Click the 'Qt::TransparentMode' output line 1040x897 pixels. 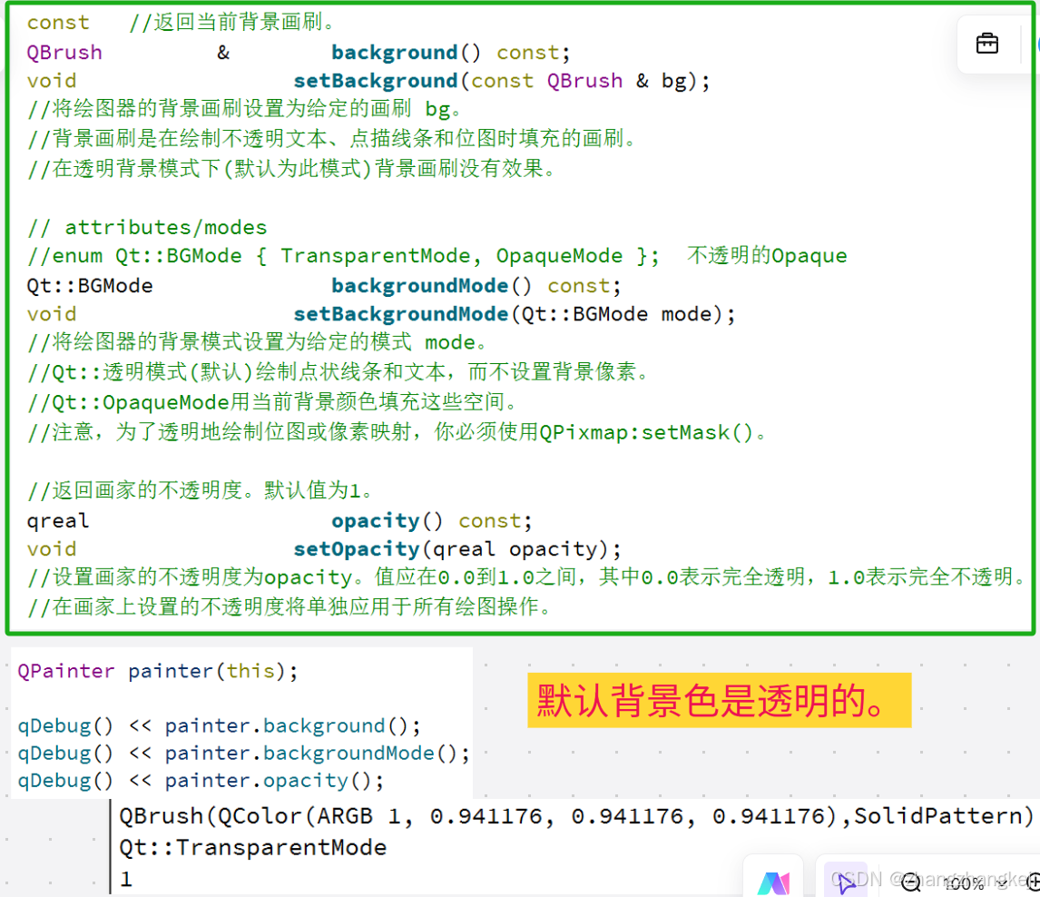point(252,847)
